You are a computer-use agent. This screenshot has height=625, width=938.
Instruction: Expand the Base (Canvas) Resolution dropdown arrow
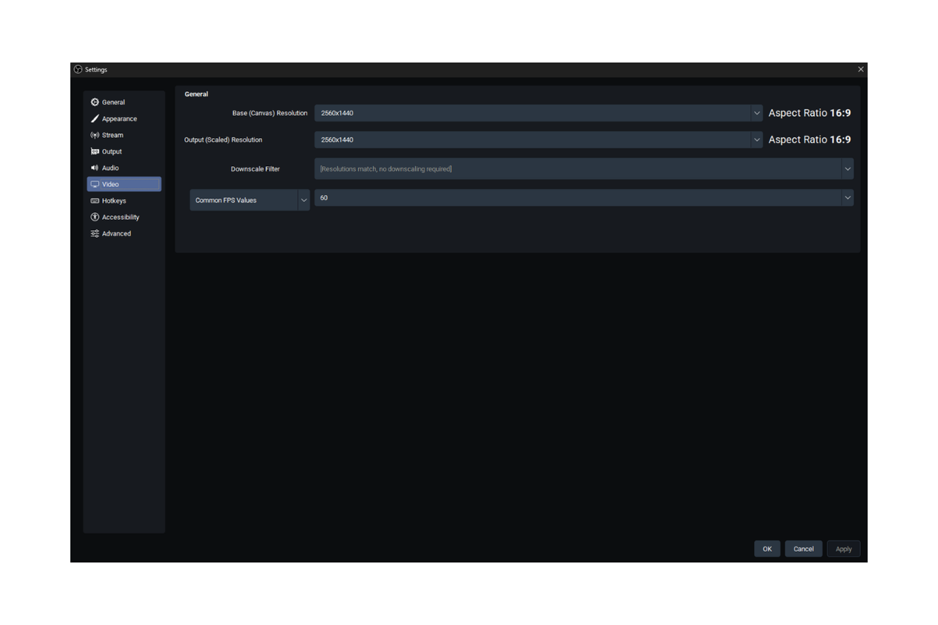tap(757, 113)
